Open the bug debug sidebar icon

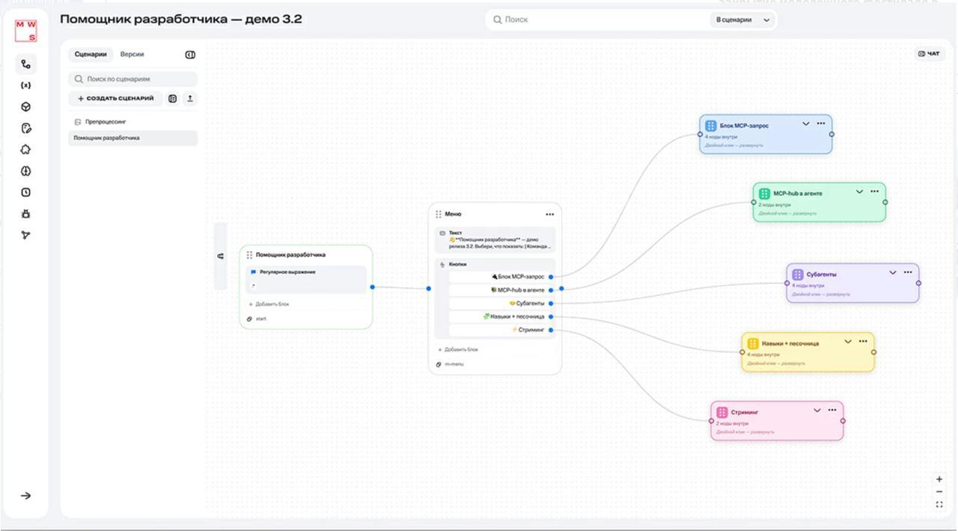(26, 214)
